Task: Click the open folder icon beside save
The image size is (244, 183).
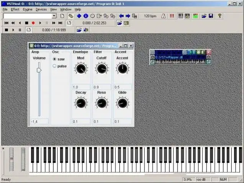Action: click(x=204, y=16)
